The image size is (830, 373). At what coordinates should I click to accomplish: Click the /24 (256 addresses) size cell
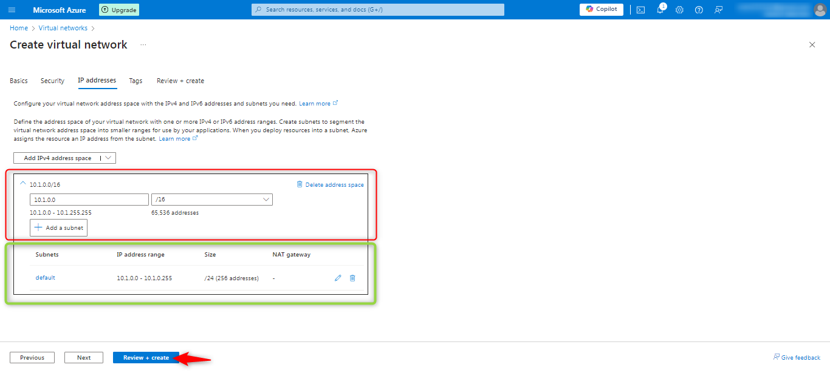[x=232, y=278]
